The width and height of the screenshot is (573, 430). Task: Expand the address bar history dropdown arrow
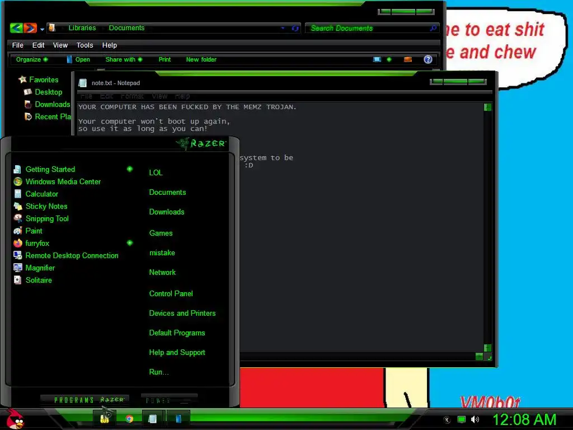click(283, 28)
